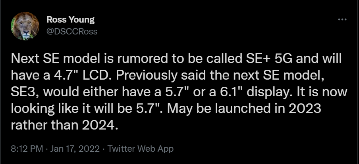Click "rather than 2024." closing line

coord(65,126)
